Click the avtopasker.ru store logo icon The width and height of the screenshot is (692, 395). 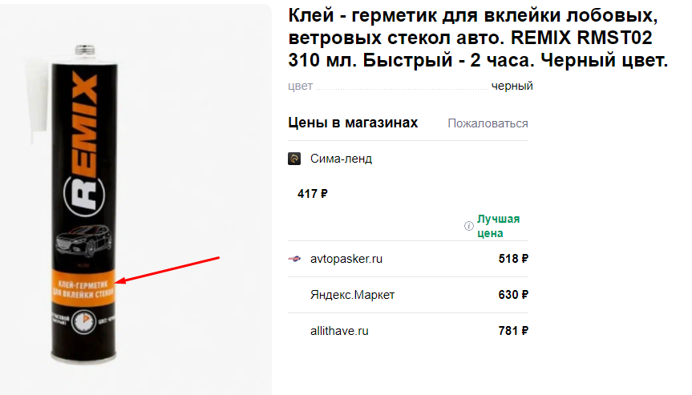coord(294,259)
